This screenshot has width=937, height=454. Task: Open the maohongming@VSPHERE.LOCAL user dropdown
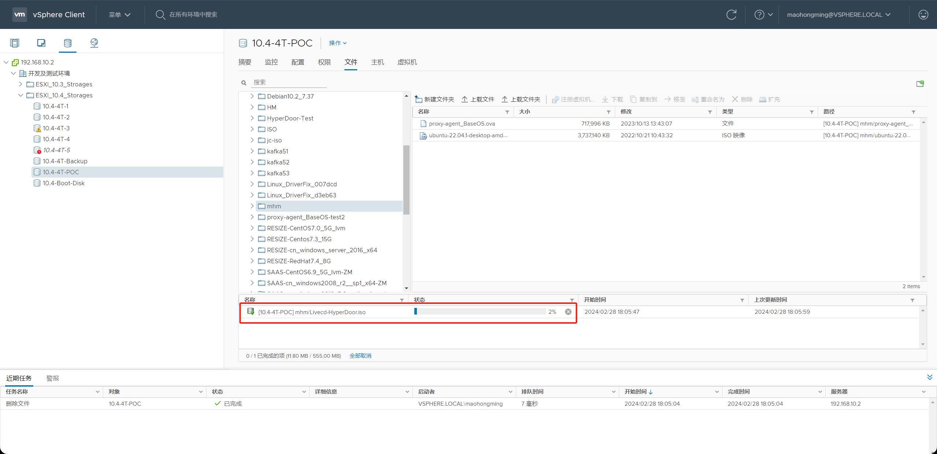pyautogui.click(x=839, y=15)
